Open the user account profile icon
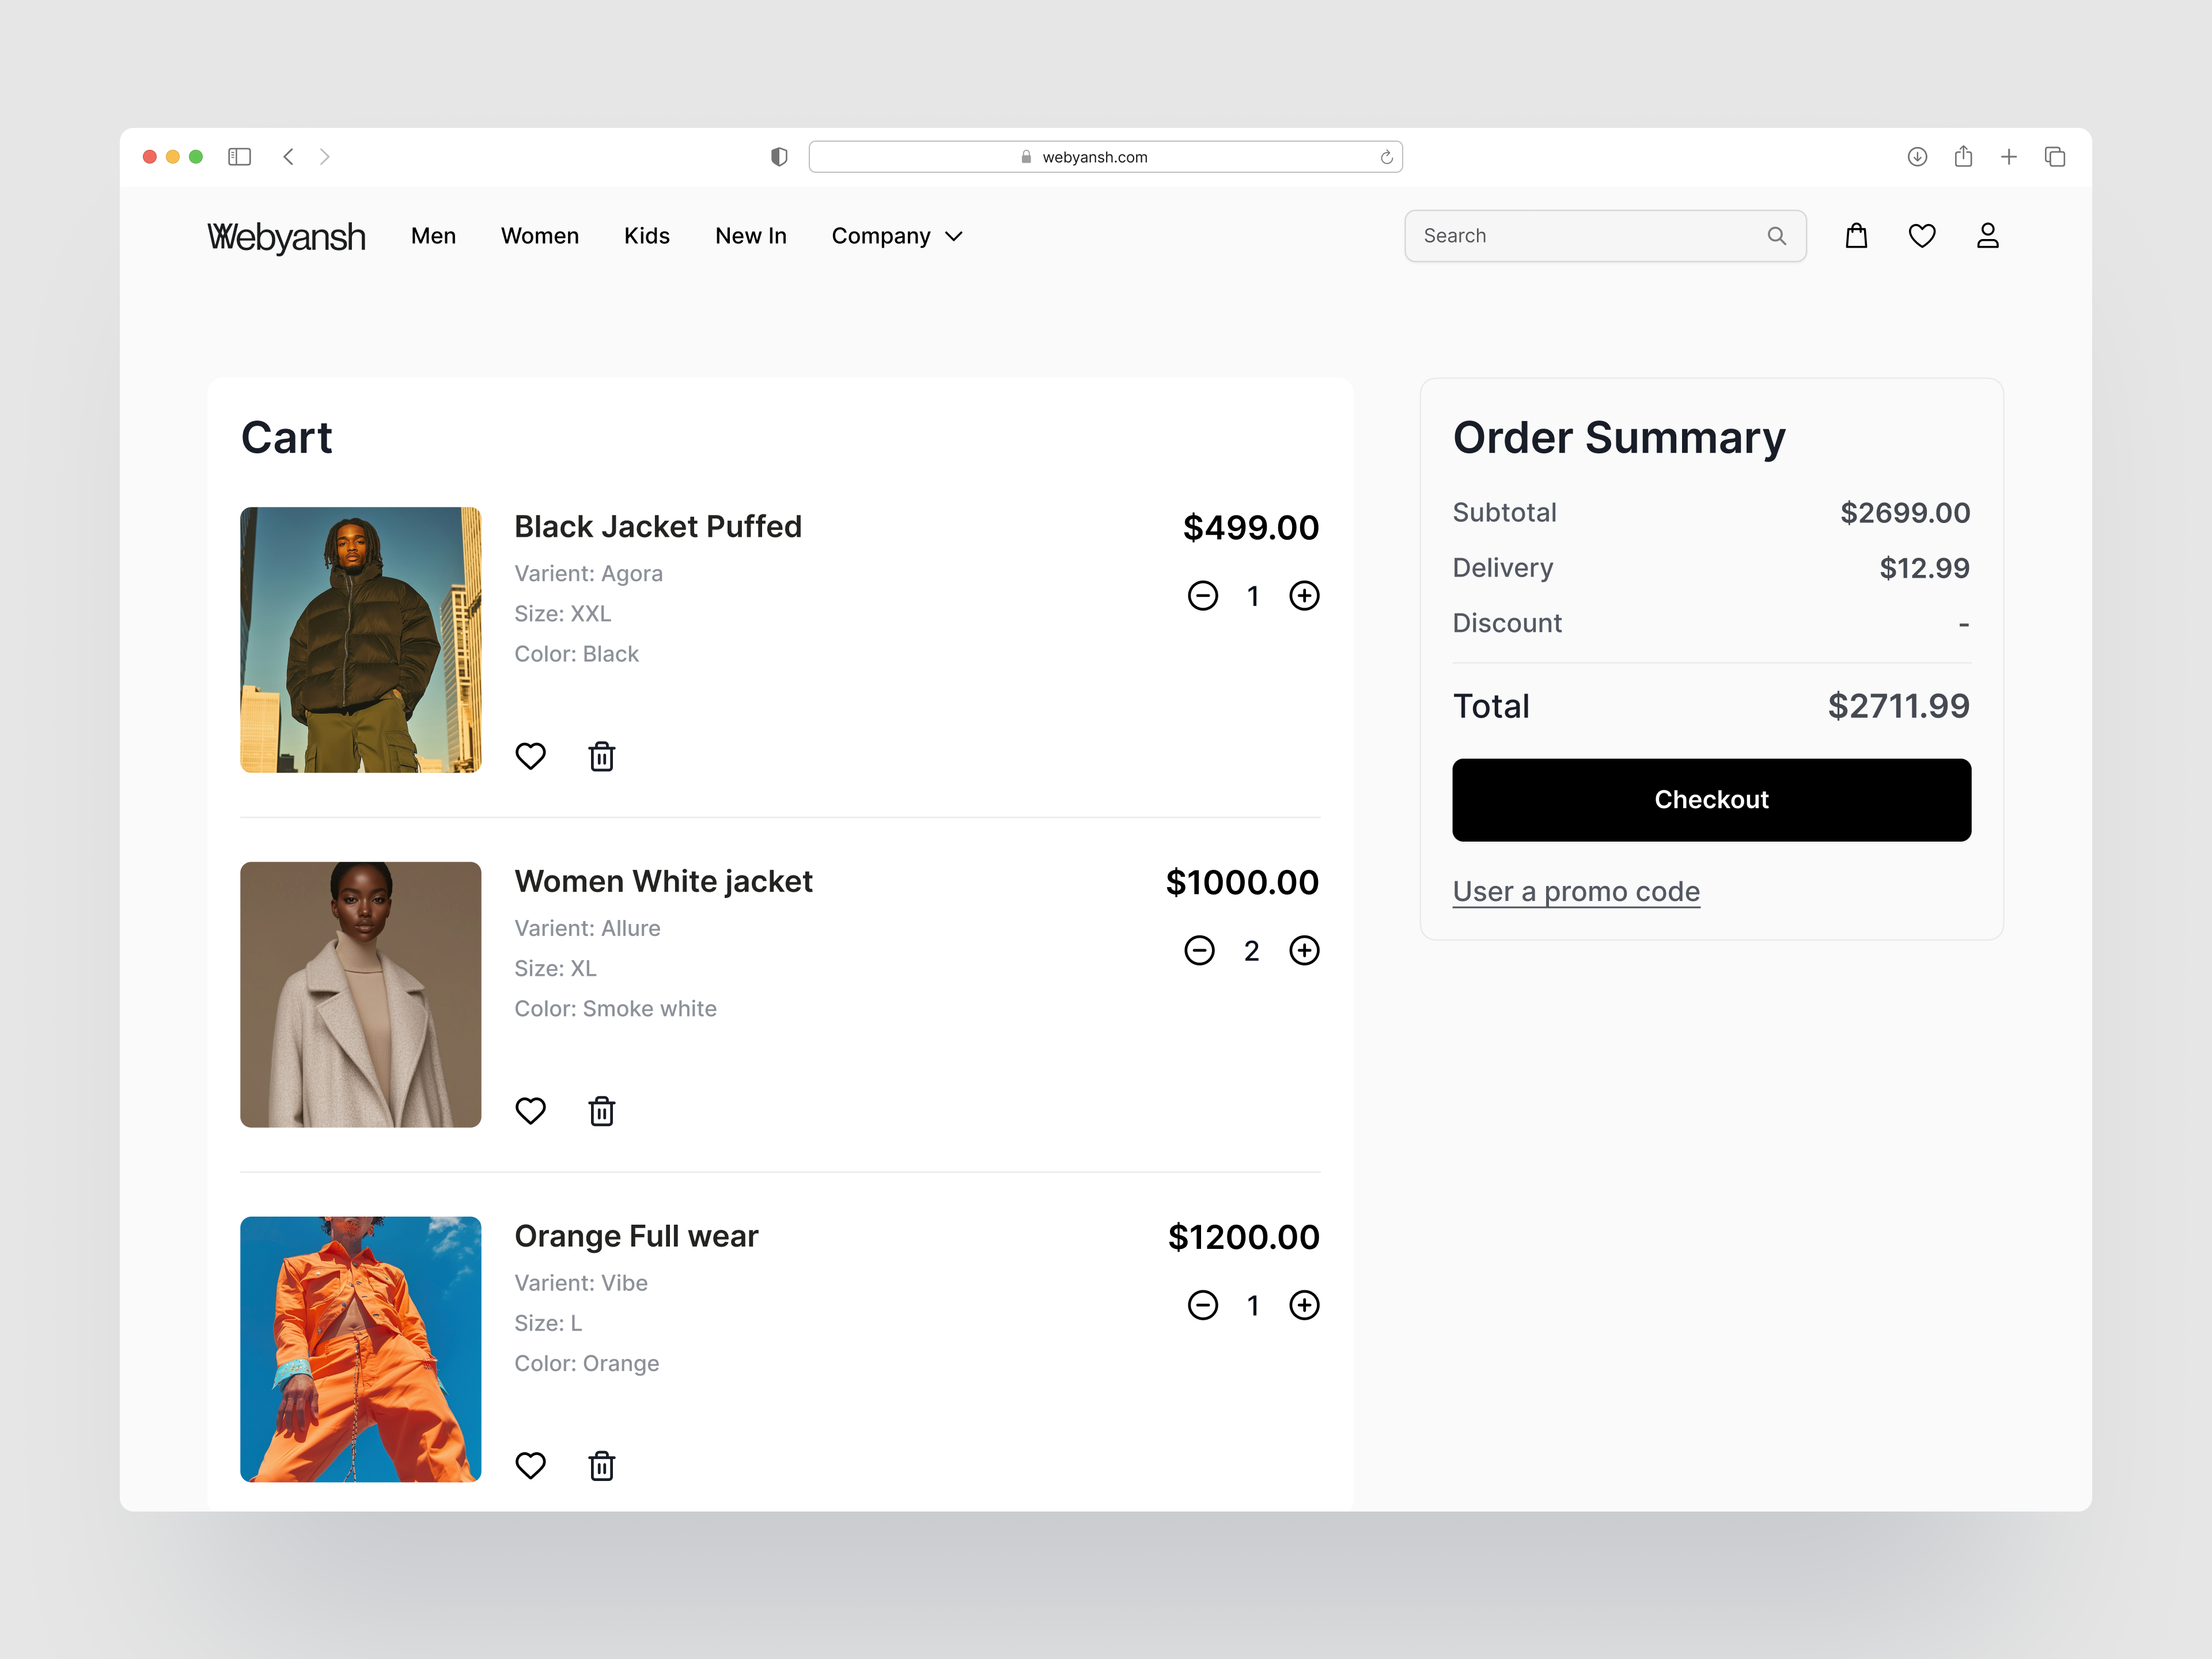Image resolution: width=2212 pixels, height=1659 pixels. tap(1987, 236)
